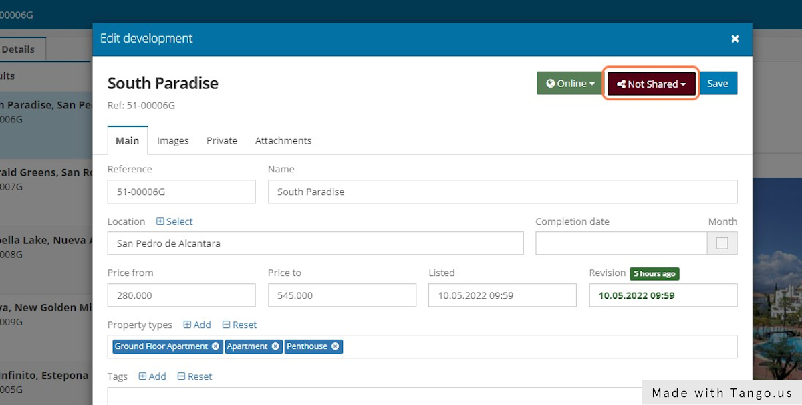Screen dimensions: 802x405
Task: Click the Price to field
Action: [x=342, y=295]
